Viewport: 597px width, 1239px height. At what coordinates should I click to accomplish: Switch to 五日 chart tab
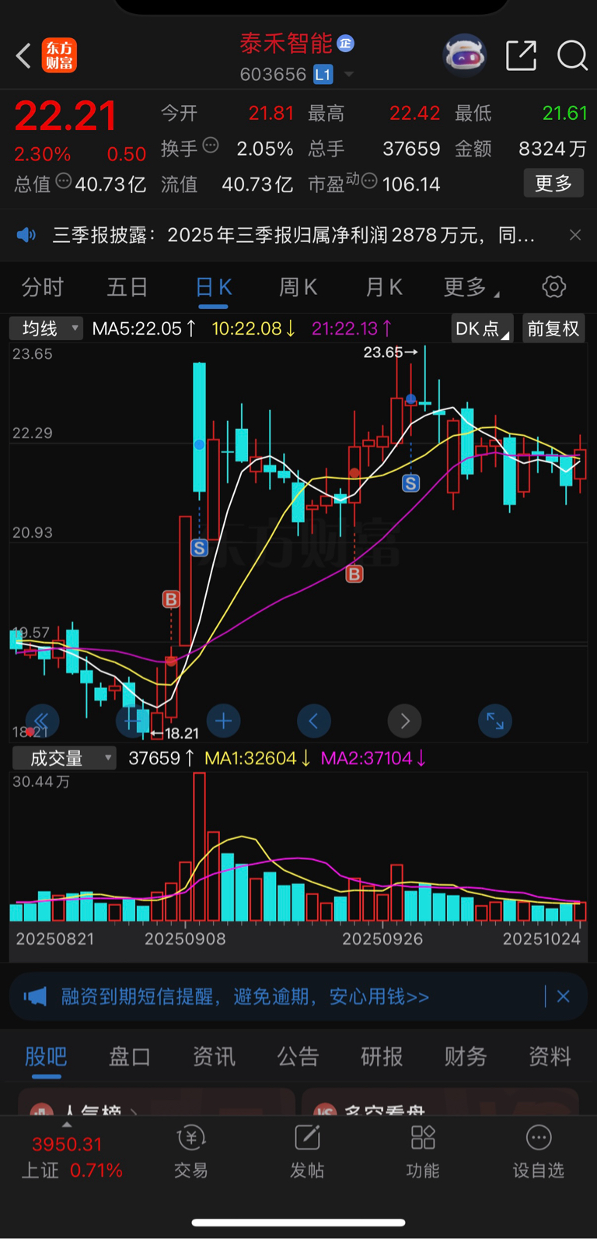click(x=127, y=288)
